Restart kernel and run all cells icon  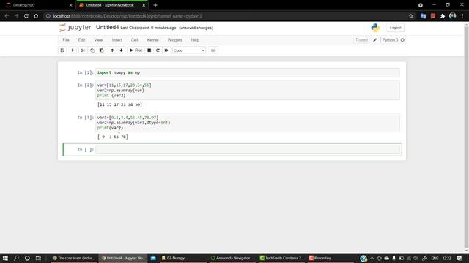click(x=166, y=50)
